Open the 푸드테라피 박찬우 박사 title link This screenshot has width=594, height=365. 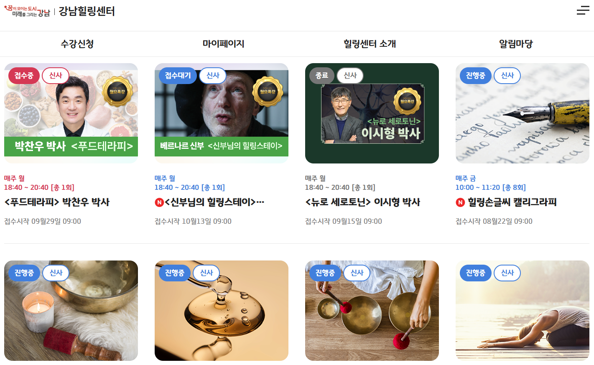pyautogui.click(x=57, y=202)
